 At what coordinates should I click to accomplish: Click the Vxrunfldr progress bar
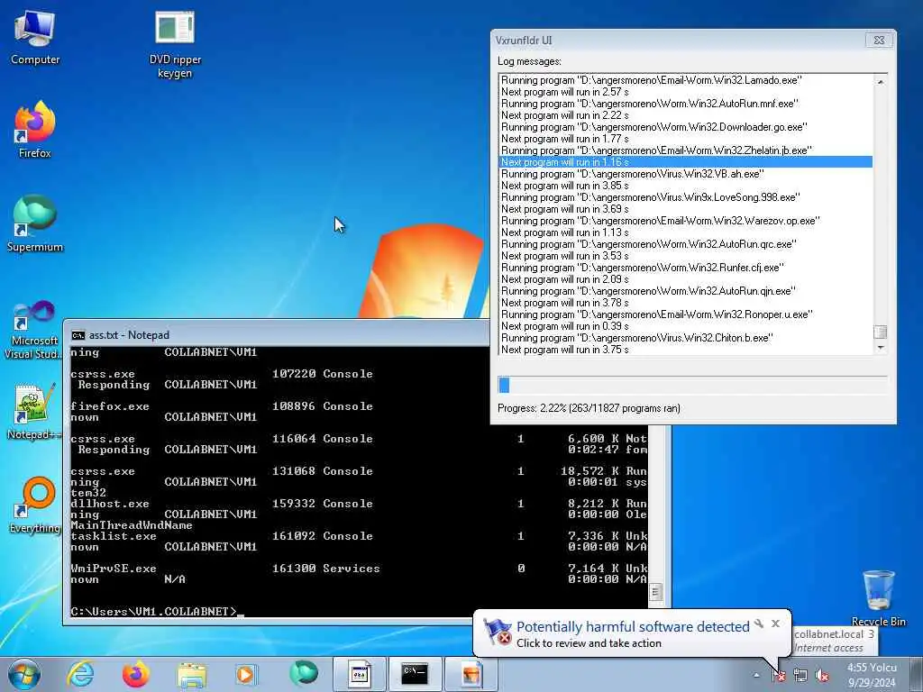tap(691, 385)
